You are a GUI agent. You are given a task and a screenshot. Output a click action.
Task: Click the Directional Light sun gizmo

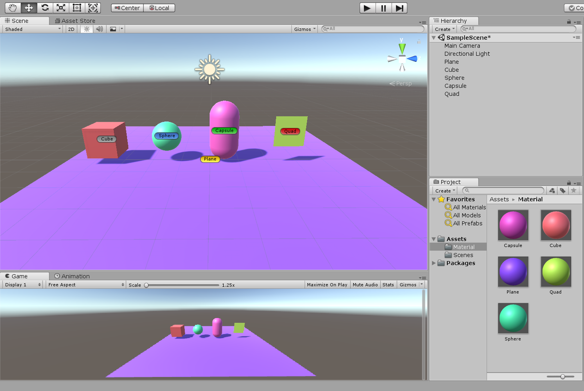(x=209, y=70)
